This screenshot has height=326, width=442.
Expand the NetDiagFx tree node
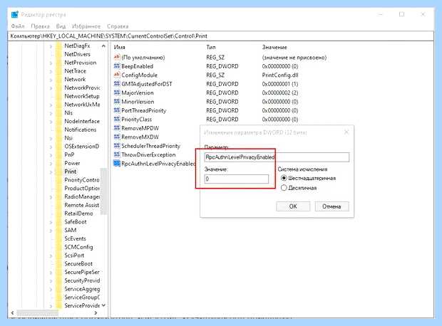click(x=51, y=46)
